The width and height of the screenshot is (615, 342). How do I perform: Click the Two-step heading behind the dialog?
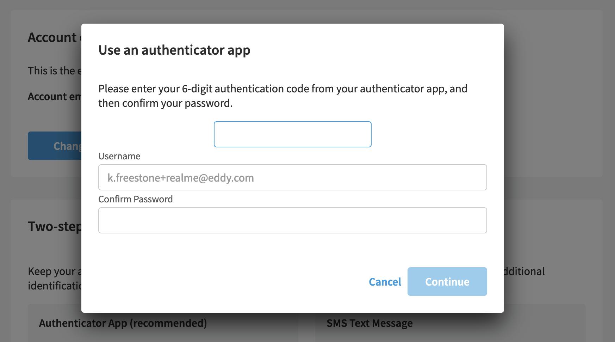[55, 226]
